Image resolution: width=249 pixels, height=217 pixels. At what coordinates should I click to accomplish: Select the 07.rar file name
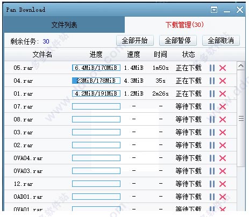(x=23, y=106)
